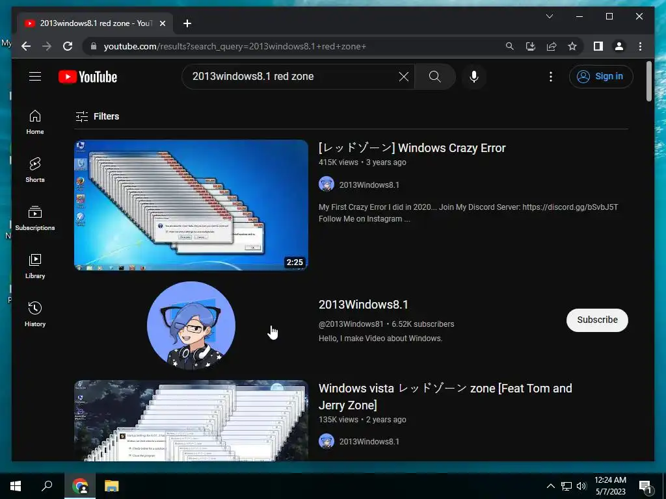The image size is (666, 499).
Task: Click channel avatar next to first video's channel name
Action: (x=326, y=184)
